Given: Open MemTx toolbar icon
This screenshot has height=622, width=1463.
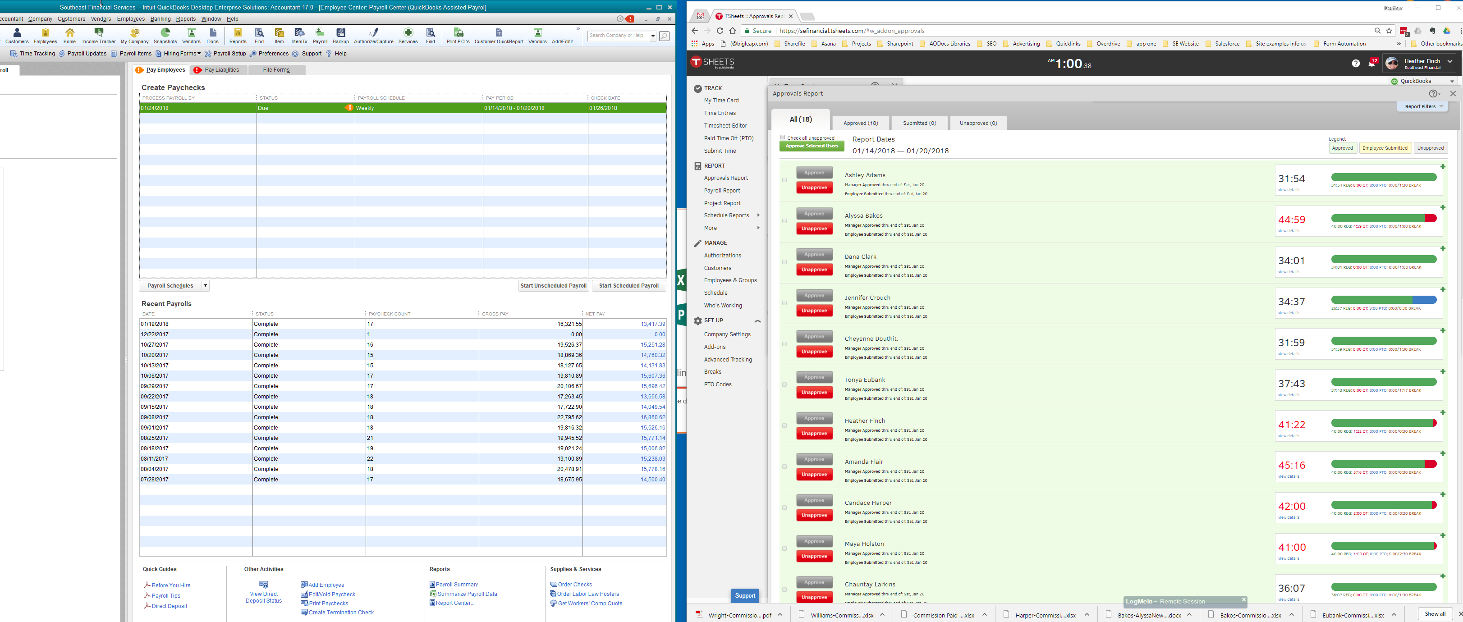Looking at the screenshot, I should [299, 35].
